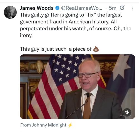This screenshot has height=132, width=139.
Task: Open the three-dot more options menu
Action: 133,8
